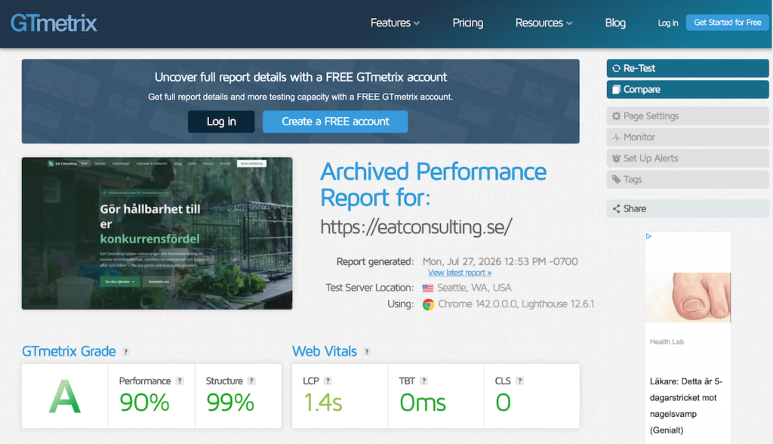Click the CLS value 0
Viewport: 773px width, 444px height.
(x=503, y=402)
